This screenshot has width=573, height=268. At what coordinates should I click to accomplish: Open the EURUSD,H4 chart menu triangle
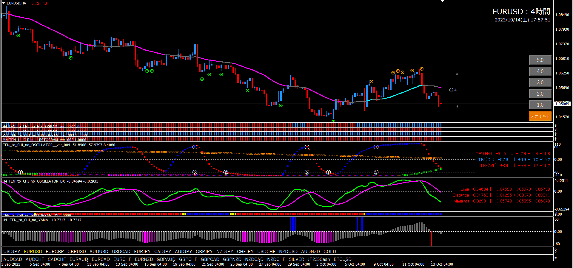4,3
